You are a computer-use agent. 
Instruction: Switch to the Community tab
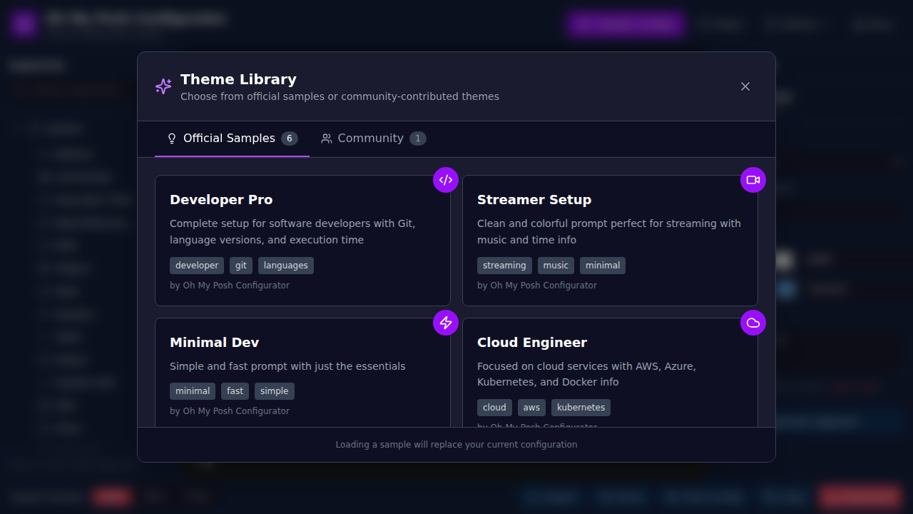click(x=370, y=138)
